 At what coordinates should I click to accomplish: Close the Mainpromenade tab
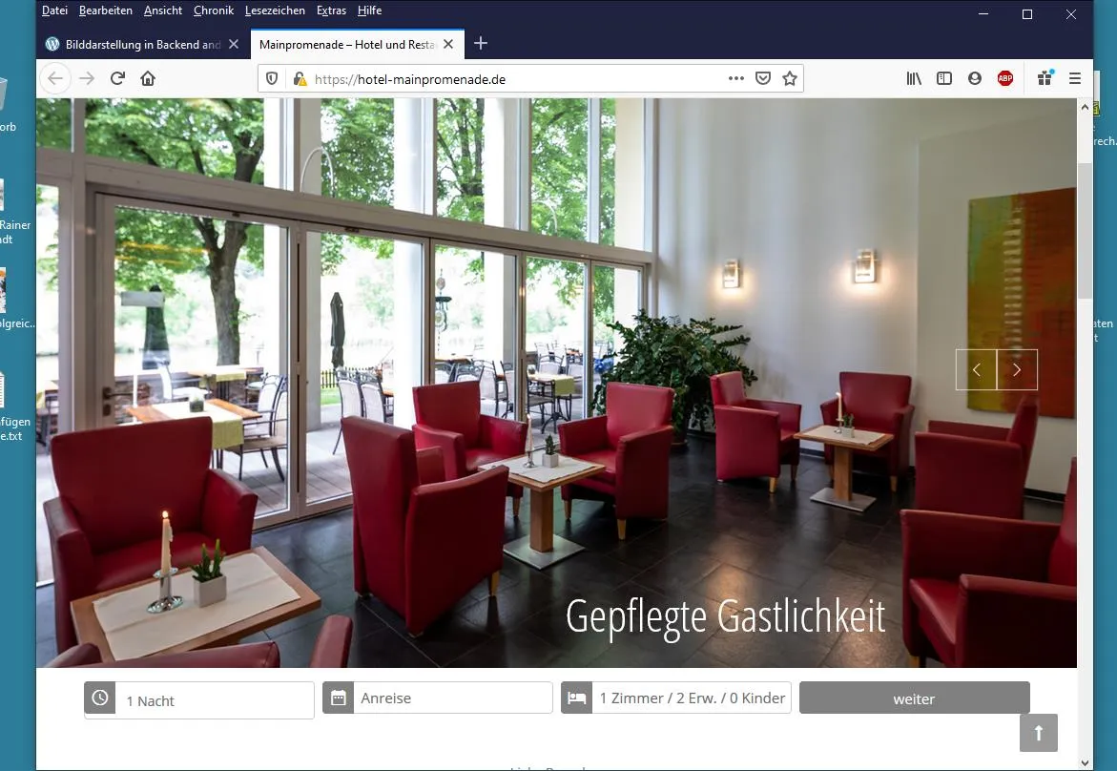click(x=448, y=44)
